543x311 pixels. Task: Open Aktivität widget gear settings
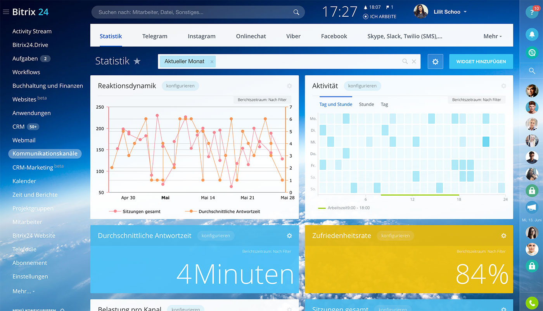(503, 86)
